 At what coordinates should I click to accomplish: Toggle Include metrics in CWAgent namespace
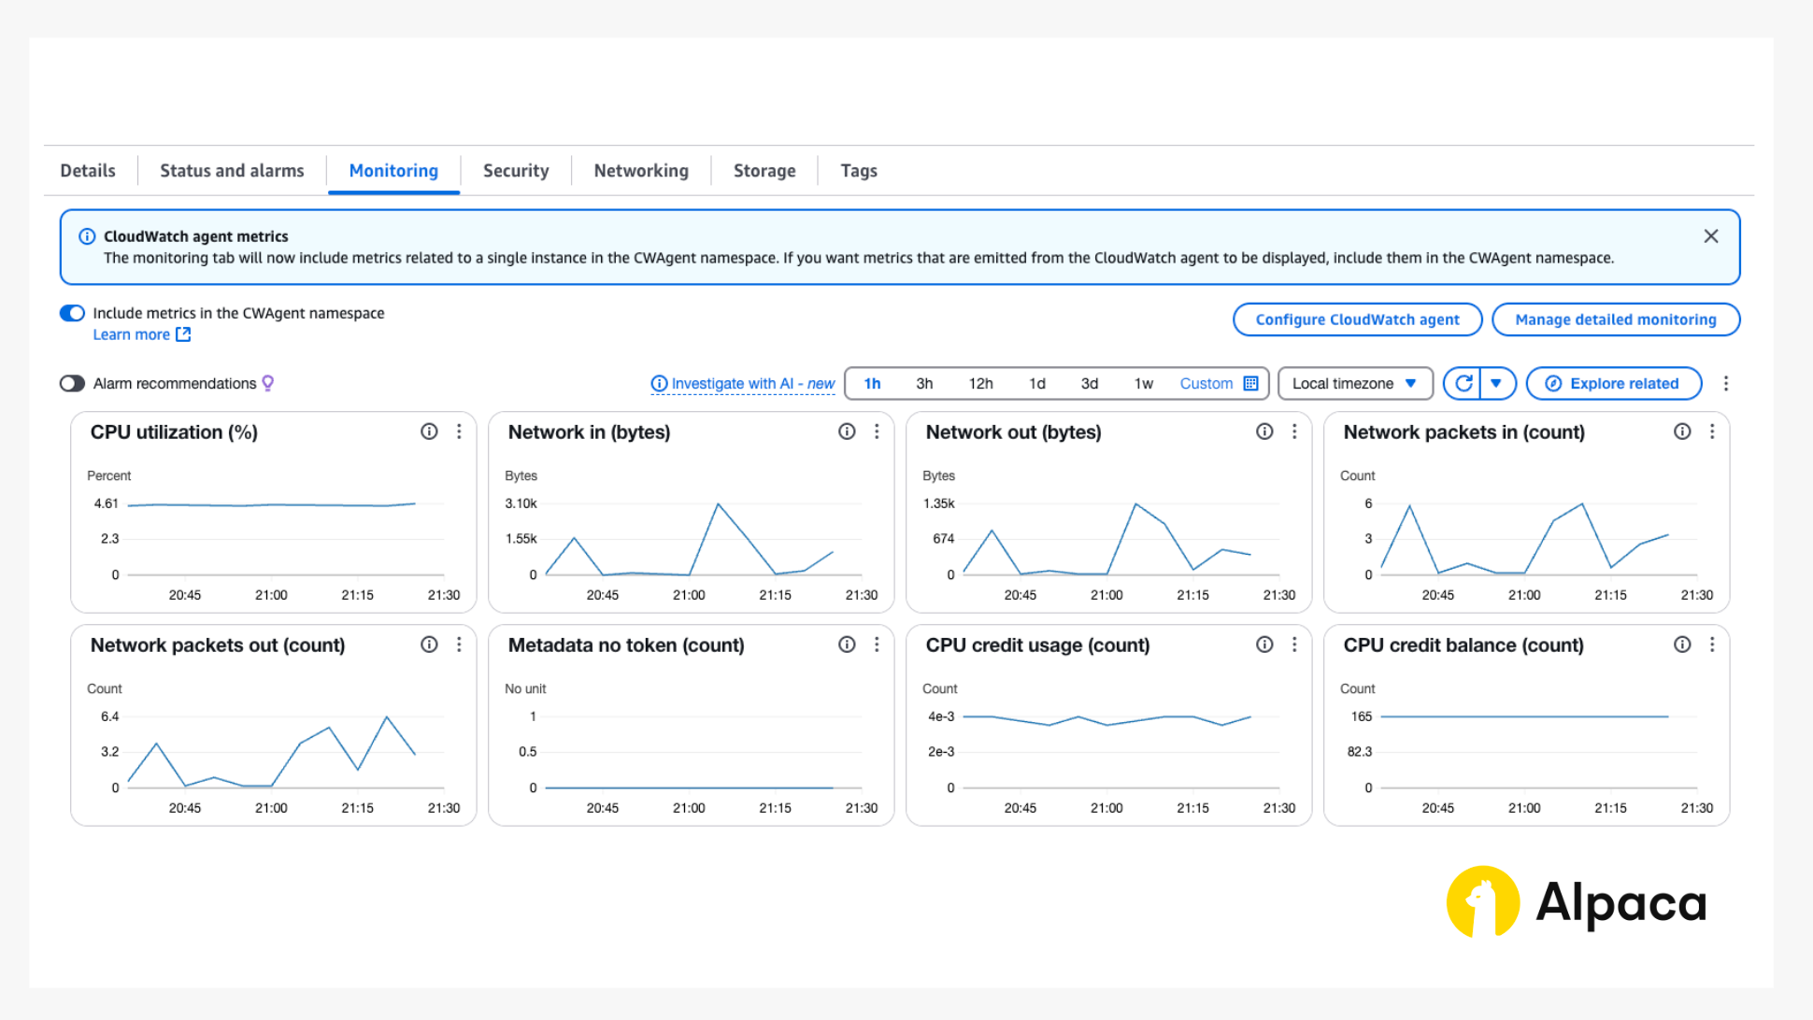[x=73, y=313]
